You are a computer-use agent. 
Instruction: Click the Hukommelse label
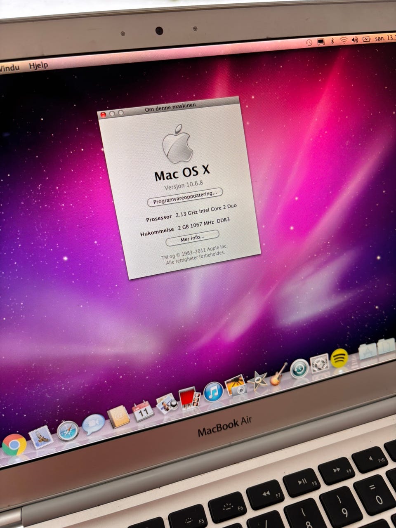pyautogui.click(x=157, y=232)
